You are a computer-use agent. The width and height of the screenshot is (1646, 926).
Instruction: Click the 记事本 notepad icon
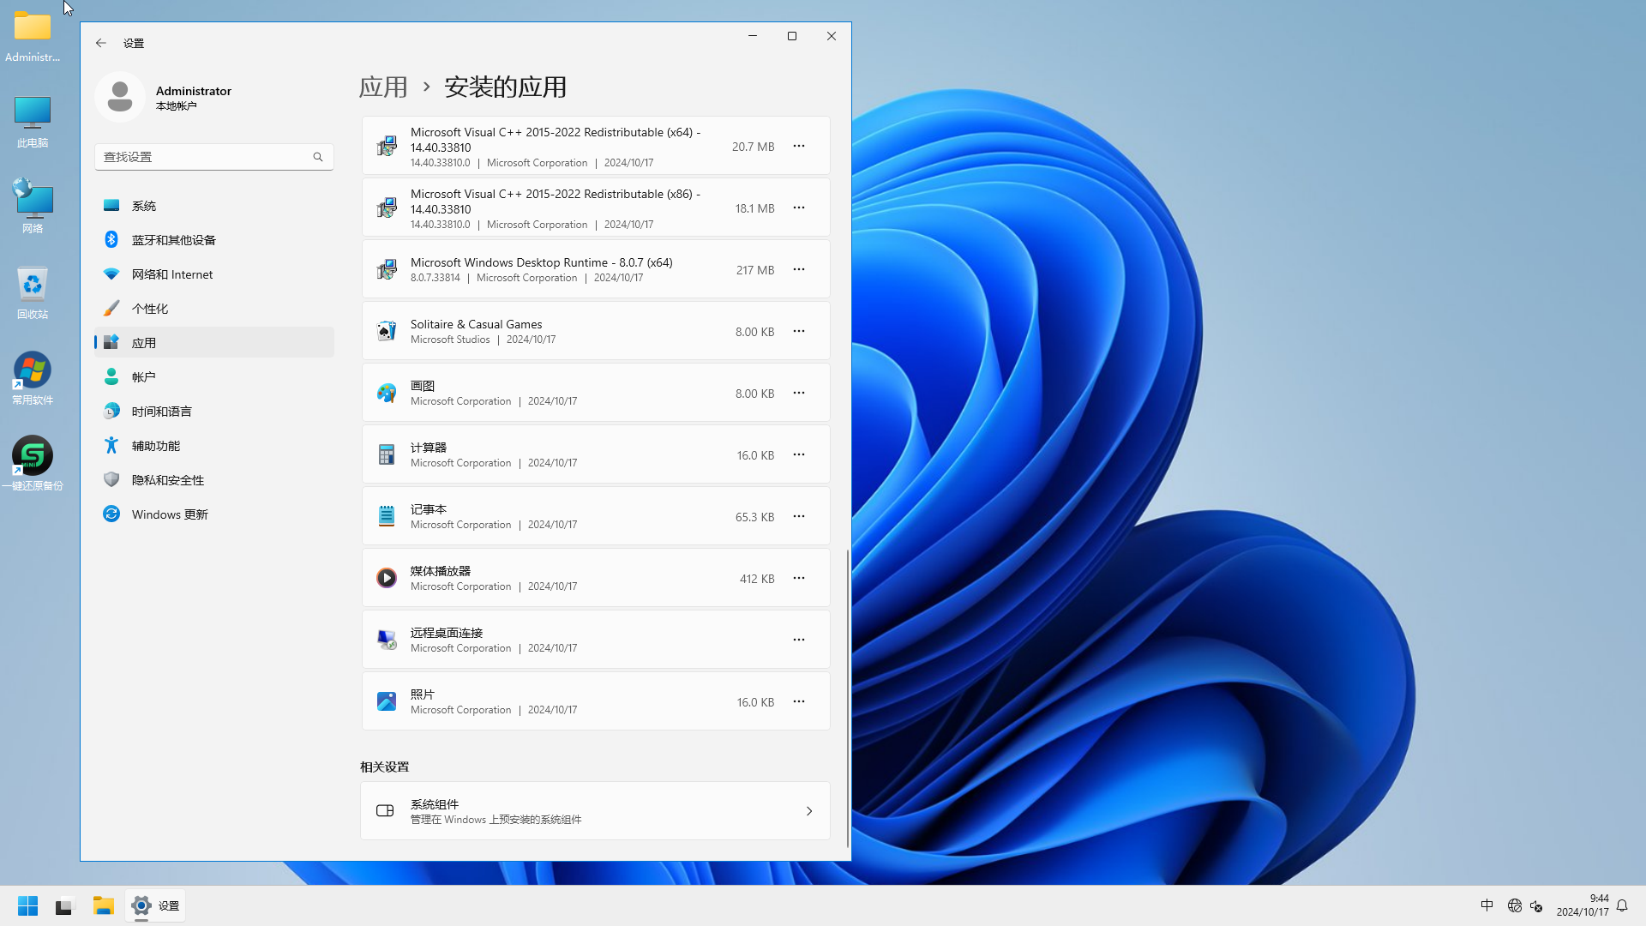pyautogui.click(x=387, y=516)
